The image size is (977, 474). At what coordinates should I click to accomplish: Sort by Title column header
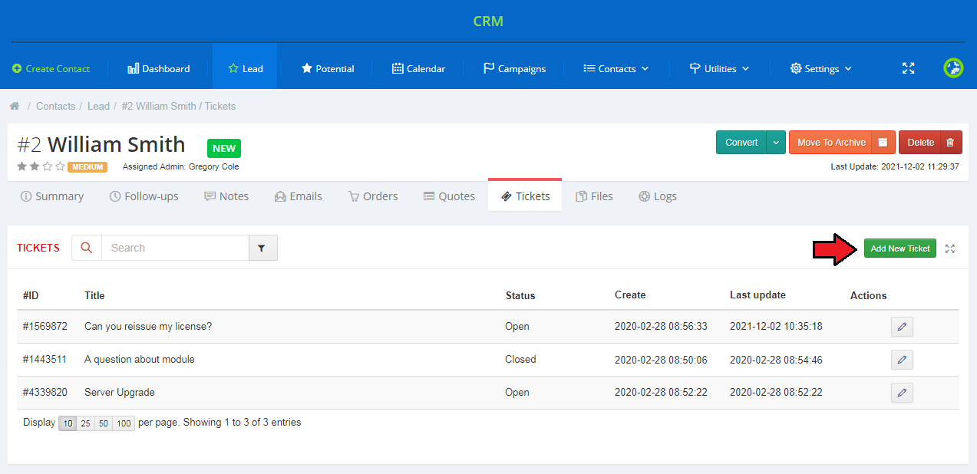click(x=94, y=295)
